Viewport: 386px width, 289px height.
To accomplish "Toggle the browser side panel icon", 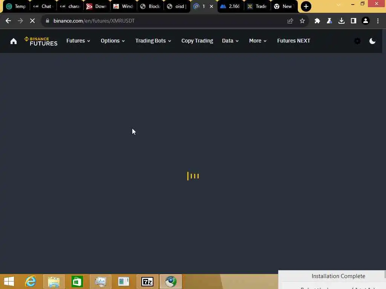I will click(x=353, y=21).
